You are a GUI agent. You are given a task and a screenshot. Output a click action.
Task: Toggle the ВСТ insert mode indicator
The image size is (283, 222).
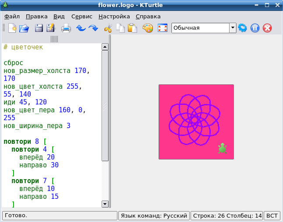point(272,215)
